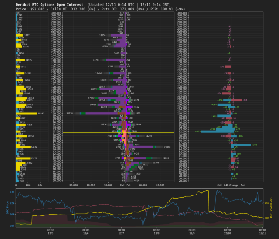The width and height of the screenshot is (279, 239).
Task: Click the 'Put' label under center chart
Action: coord(129,185)
